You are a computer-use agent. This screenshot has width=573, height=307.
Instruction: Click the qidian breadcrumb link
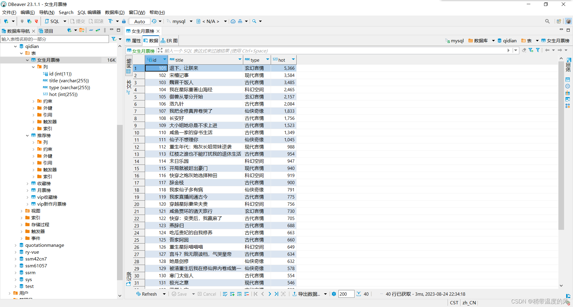507,41
